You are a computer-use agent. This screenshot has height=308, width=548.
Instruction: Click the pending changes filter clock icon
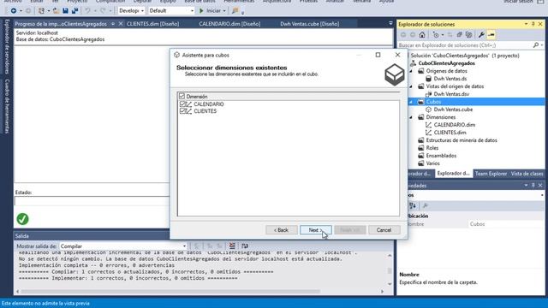436,34
